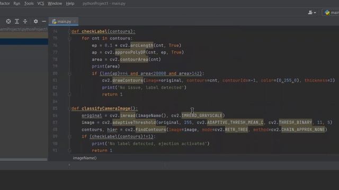339x190 pixels.
Task: Collapse the checkLabel function fold marker
Action: (x=69, y=32)
